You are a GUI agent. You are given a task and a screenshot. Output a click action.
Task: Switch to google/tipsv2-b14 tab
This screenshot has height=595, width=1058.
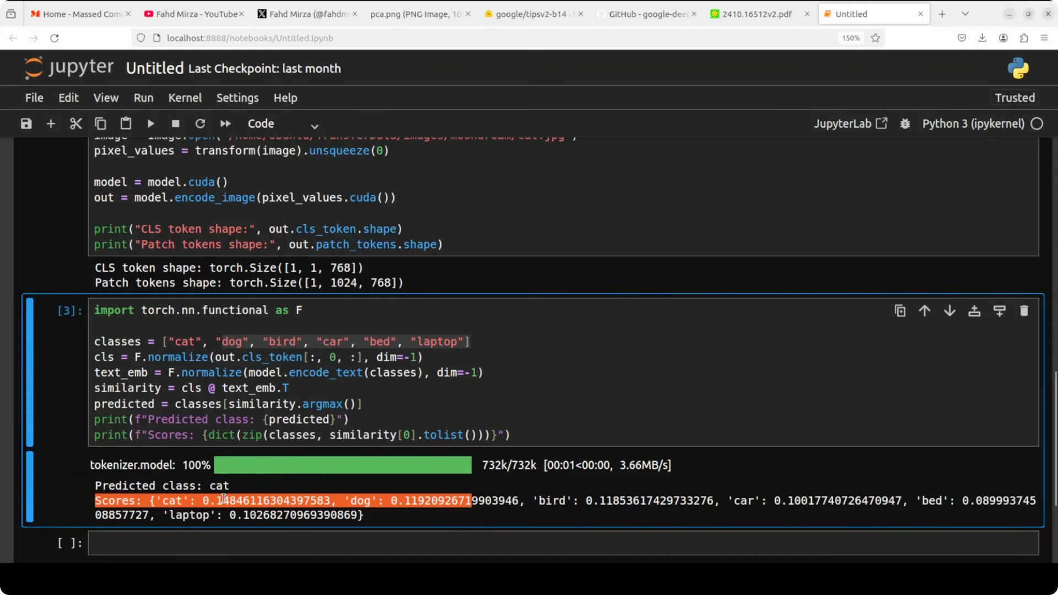pos(534,14)
